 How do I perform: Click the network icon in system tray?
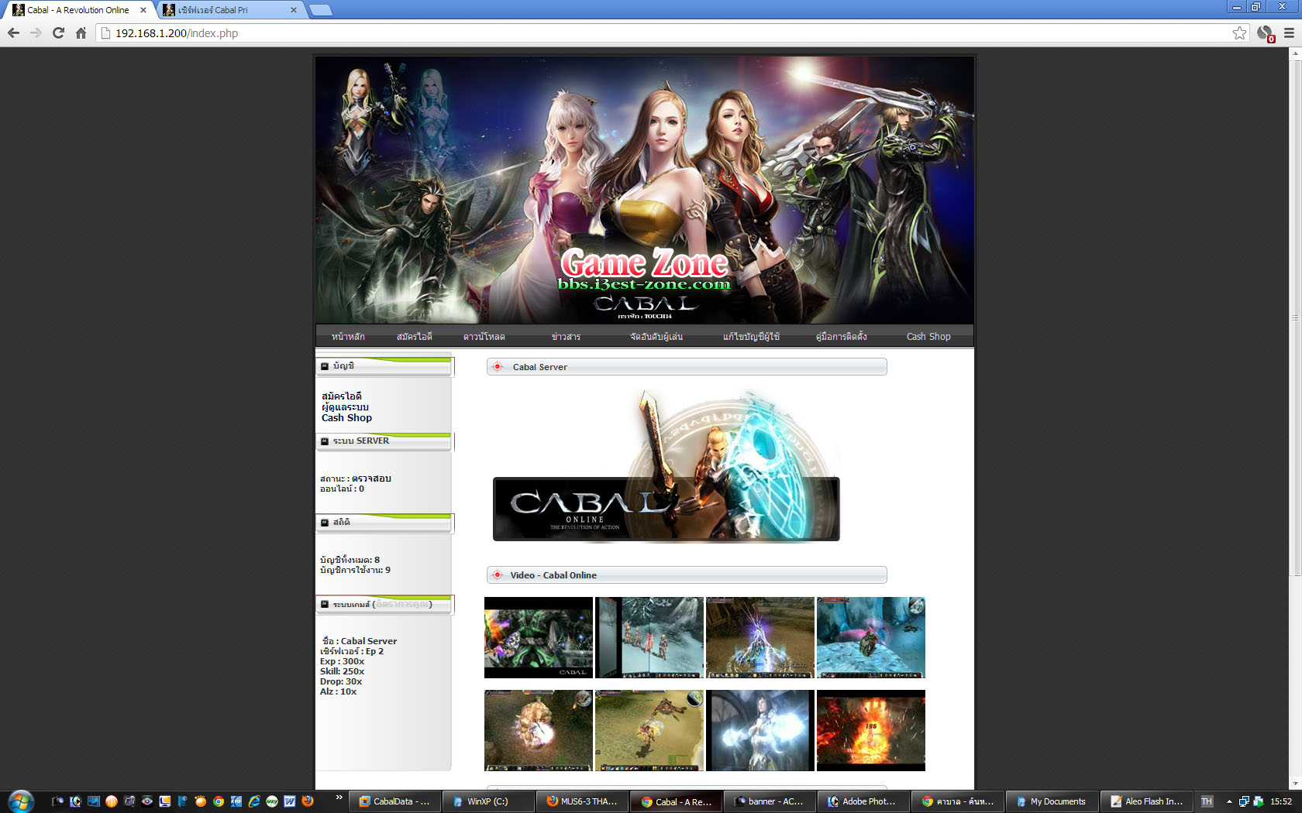(x=1243, y=801)
